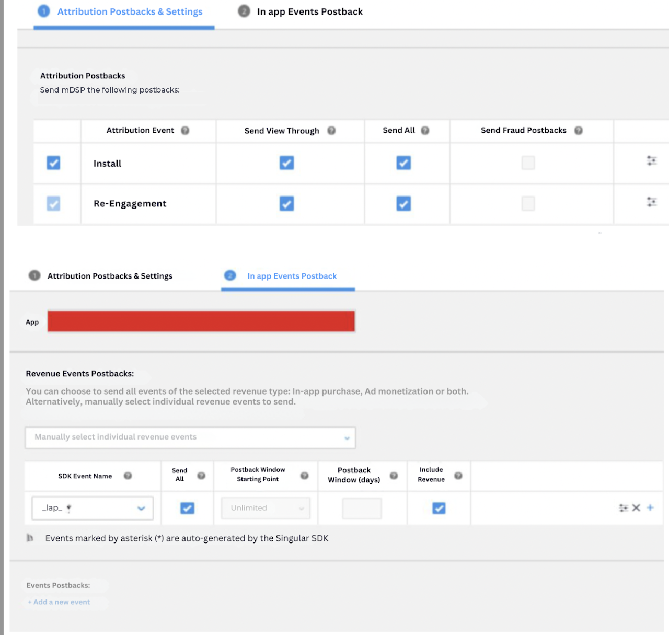Click help icon next to Attribution Event

tap(185, 131)
